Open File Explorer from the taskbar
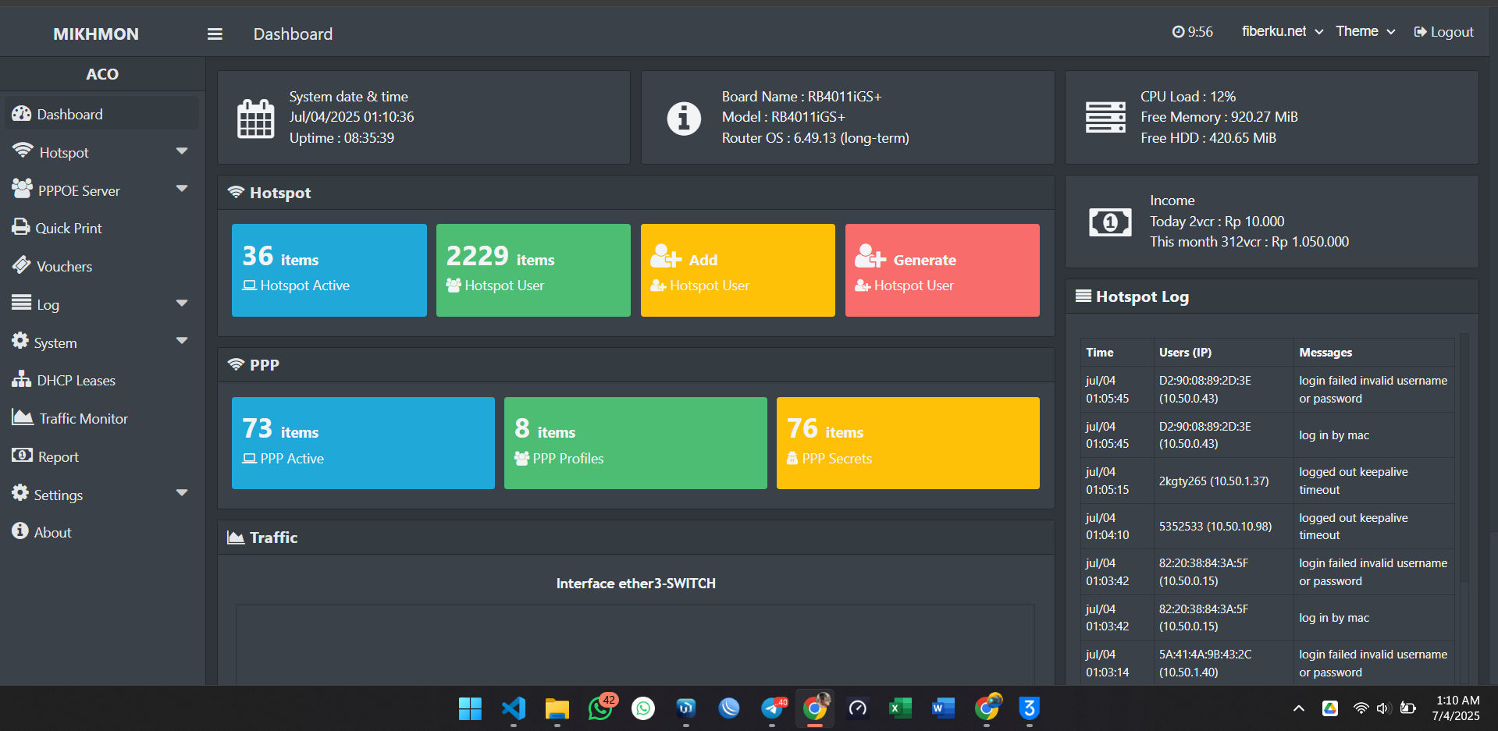Viewport: 1498px width, 731px height. [x=557, y=708]
